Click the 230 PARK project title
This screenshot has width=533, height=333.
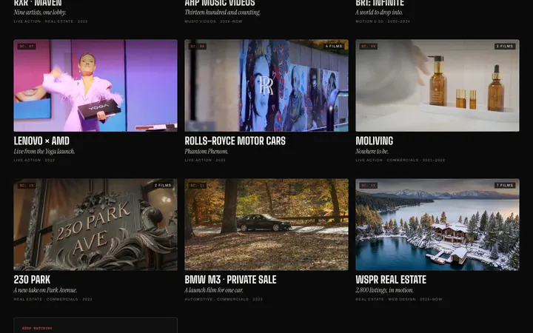[x=32, y=280]
